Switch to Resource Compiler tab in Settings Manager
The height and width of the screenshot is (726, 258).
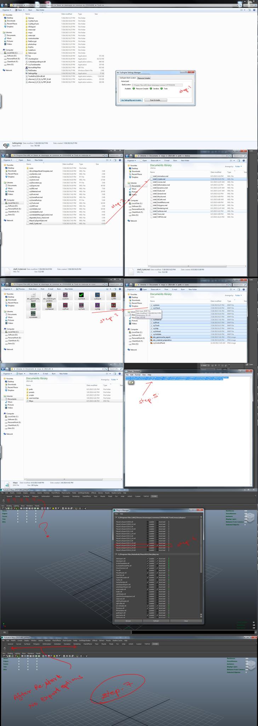[x=144, y=78]
